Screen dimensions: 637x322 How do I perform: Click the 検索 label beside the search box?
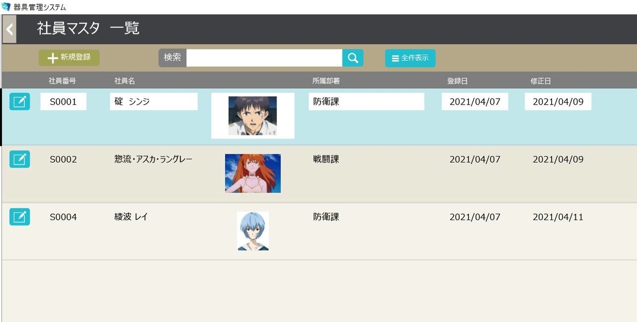pyautogui.click(x=173, y=58)
